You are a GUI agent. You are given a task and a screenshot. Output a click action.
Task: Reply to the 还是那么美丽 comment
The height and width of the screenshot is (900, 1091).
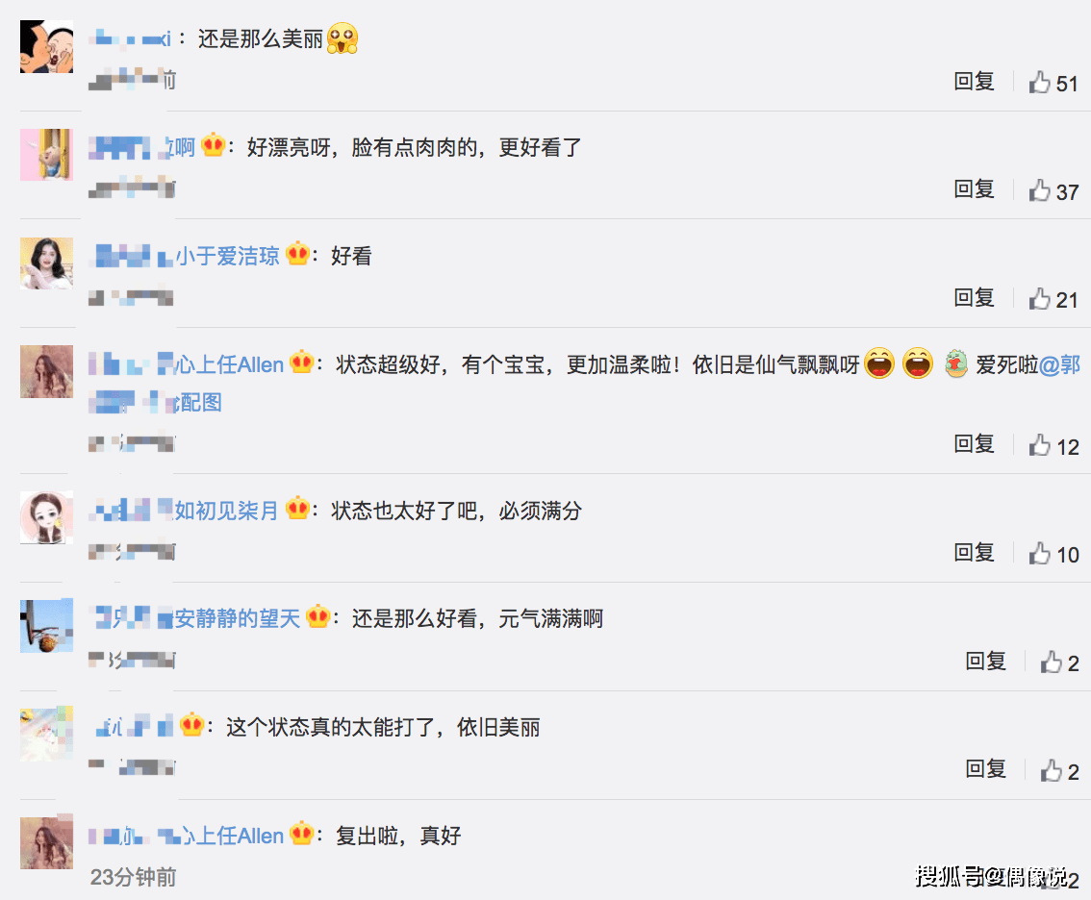(974, 82)
